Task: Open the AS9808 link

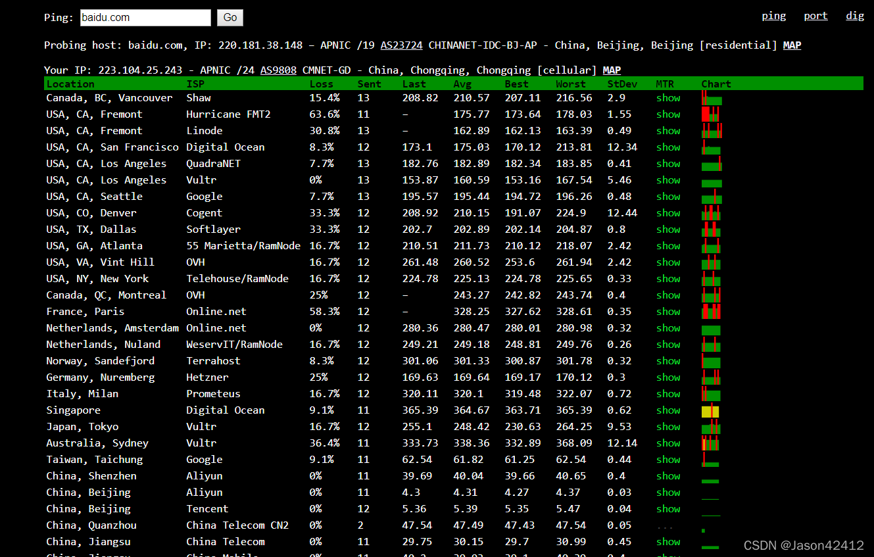Action: (x=278, y=70)
